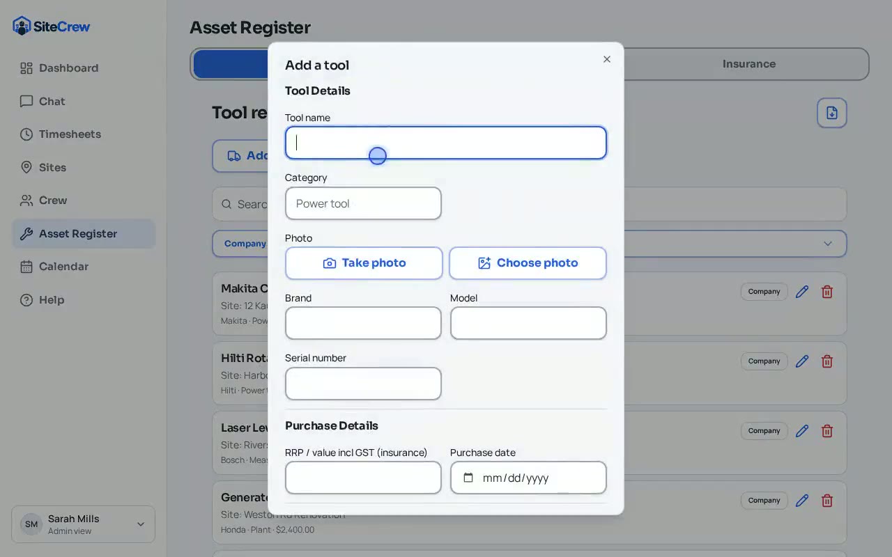This screenshot has height=557, width=892.
Task: Delete the Makita tool entry
Action: pos(827,292)
